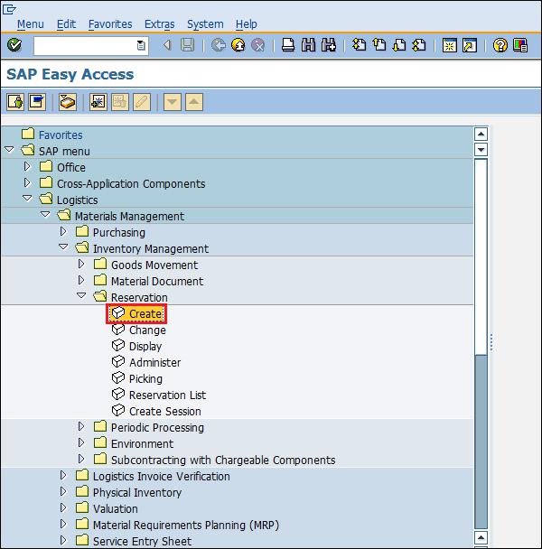Expand the Cross-Application Components folder
This screenshot has height=549, width=542.
pos(27,182)
